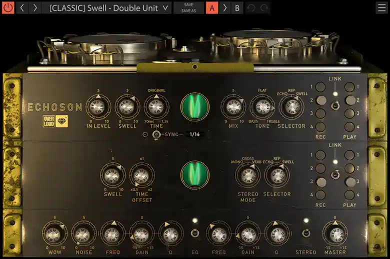390x259 pixels.
Task: Click the top unit SWELL knob
Action: click(127, 107)
